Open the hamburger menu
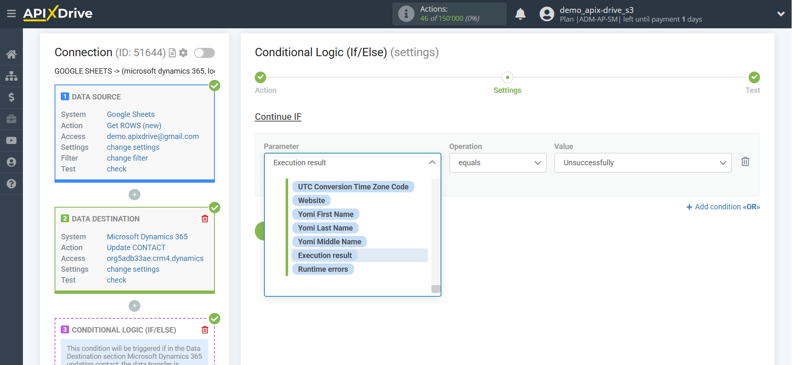Image resolution: width=792 pixels, height=365 pixels. (11, 14)
